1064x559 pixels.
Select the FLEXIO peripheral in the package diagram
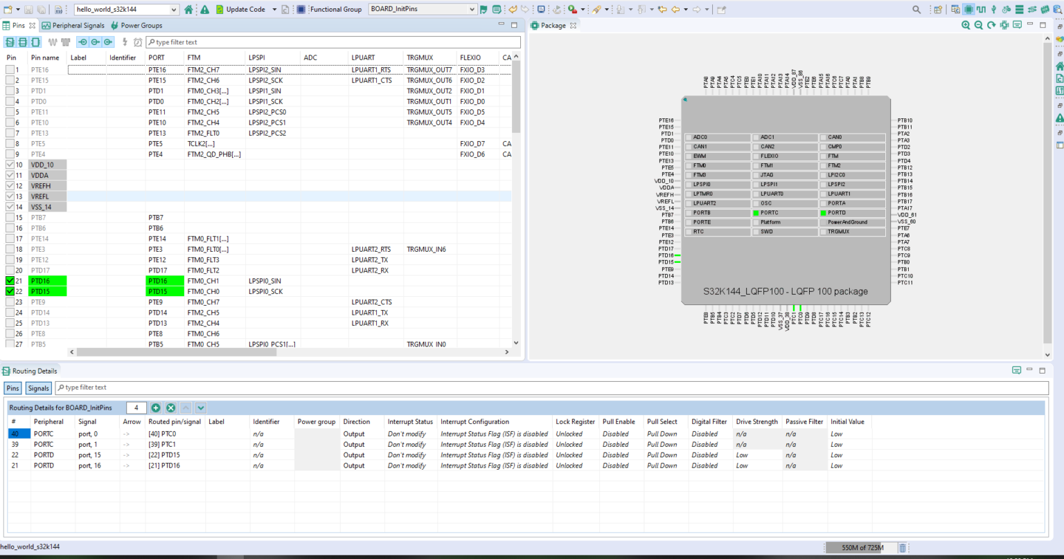(785, 156)
